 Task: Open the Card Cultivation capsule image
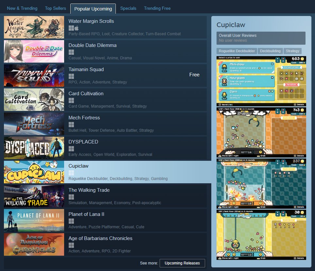[x=34, y=99]
